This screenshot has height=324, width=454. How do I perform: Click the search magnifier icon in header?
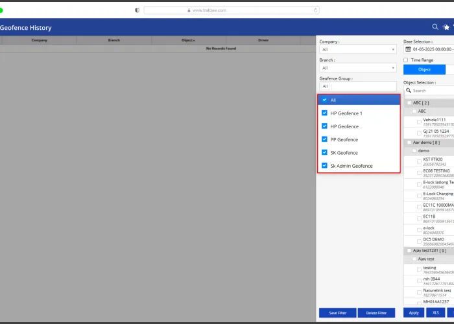(x=435, y=27)
